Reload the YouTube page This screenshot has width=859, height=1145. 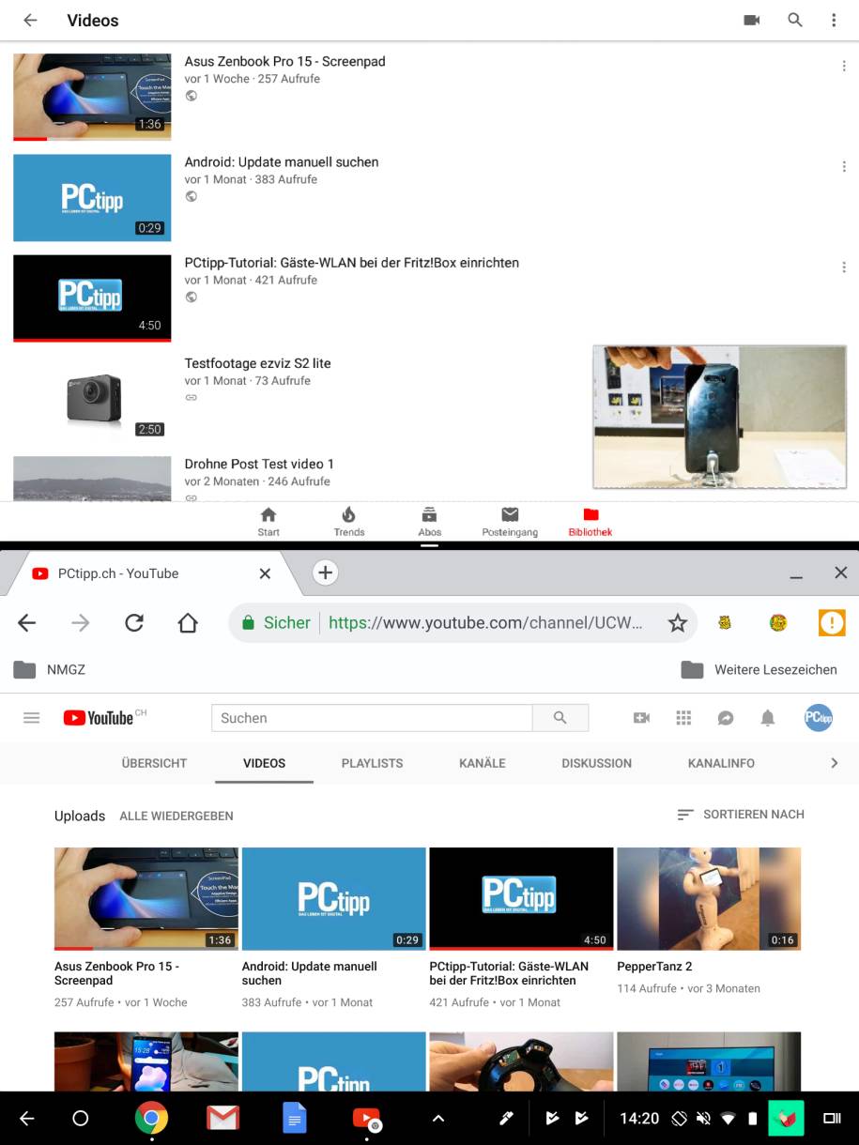[134, 622]
